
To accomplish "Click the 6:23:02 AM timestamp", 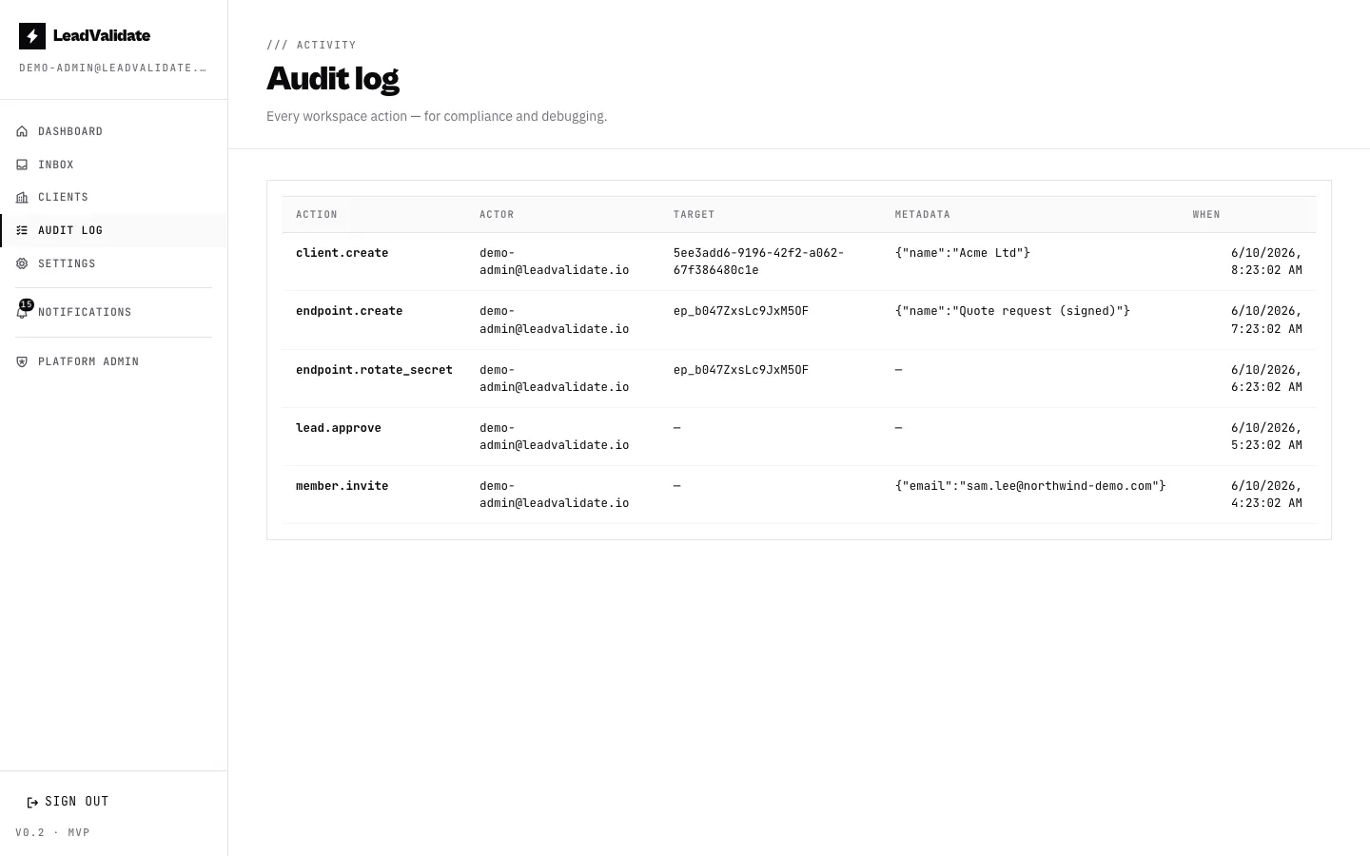I will tap(1266, 379).
